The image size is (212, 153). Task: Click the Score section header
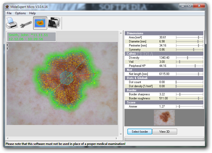tap(164, 102)
